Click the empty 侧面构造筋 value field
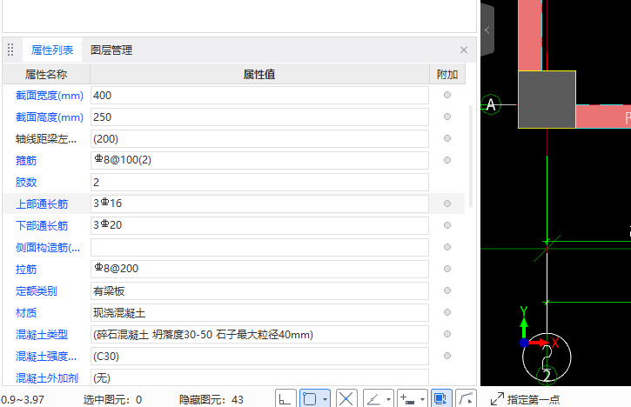 pos(259,247)
